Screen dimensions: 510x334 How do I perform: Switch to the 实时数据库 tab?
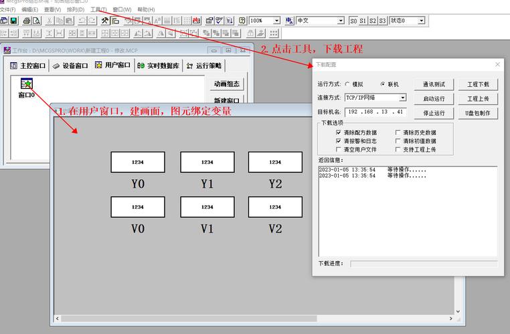pyautogui.click(x=158, y=65)
